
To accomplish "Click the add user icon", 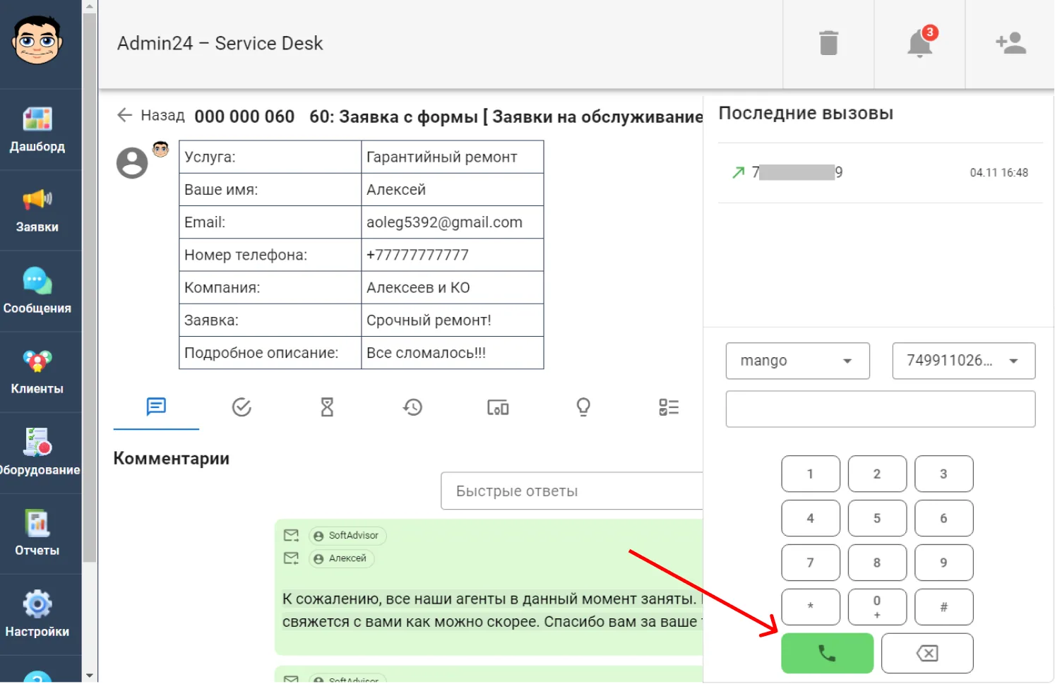I will (1011, 43).
